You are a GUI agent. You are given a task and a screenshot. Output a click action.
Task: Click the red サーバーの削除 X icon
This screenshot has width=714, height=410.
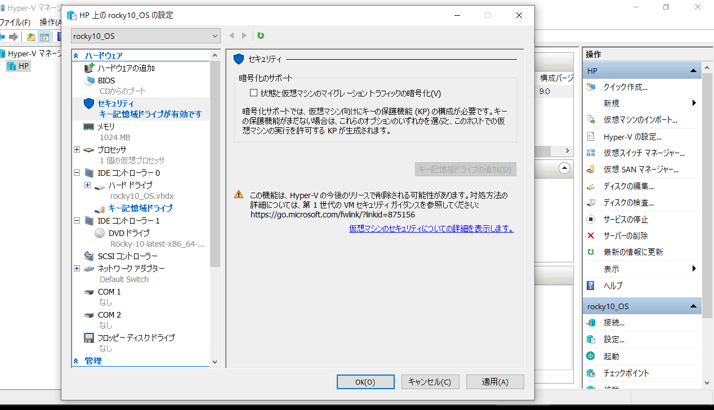click(591, 235)
